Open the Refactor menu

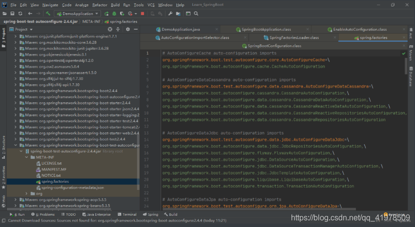tap(100, 5)
